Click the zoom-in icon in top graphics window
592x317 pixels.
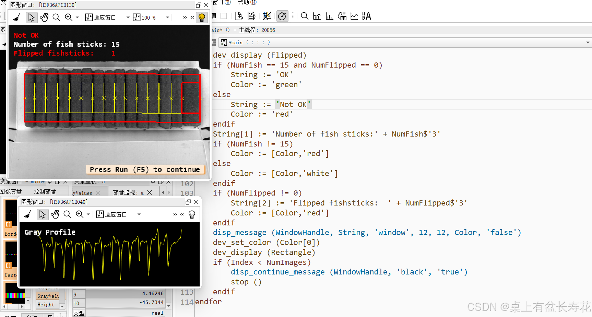(x=69, y=17)
